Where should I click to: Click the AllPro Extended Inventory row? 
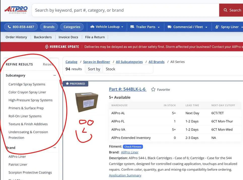pos(175,138)
